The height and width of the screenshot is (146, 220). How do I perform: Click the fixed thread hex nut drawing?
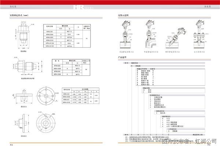pos(23,35)
